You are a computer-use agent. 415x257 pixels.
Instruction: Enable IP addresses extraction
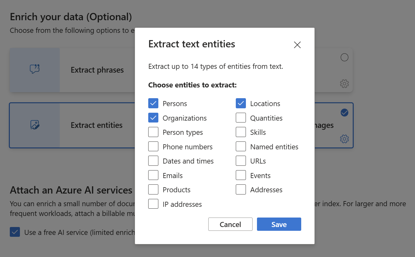coord(153,204)
